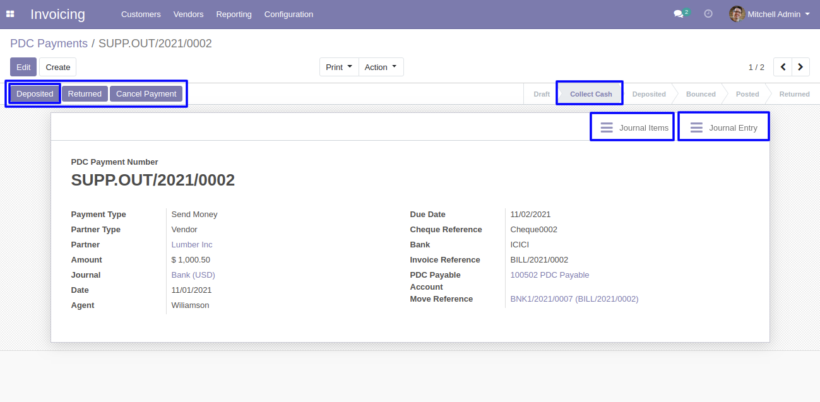Select Bounced status stage
Image resolution: width=820 pixels, height=402 pixels.
tap(701, 94)
